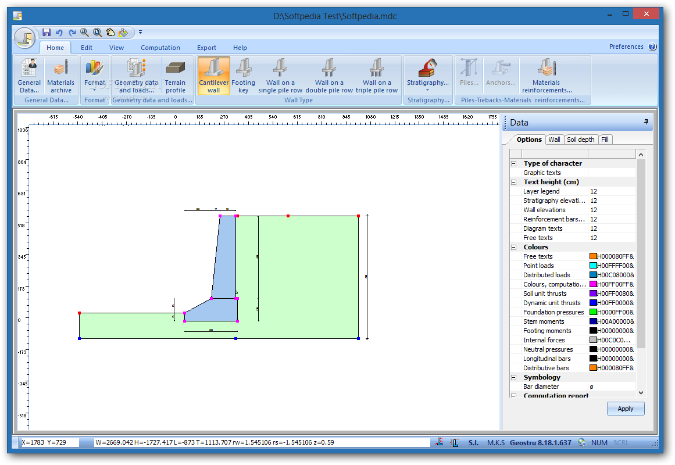Select Footing key wall type
675x465 pixels.
(243, 76)
